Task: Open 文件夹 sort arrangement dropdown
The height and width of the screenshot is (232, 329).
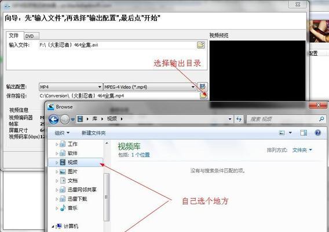Action: pyautogui.click(x=302, y=150)
